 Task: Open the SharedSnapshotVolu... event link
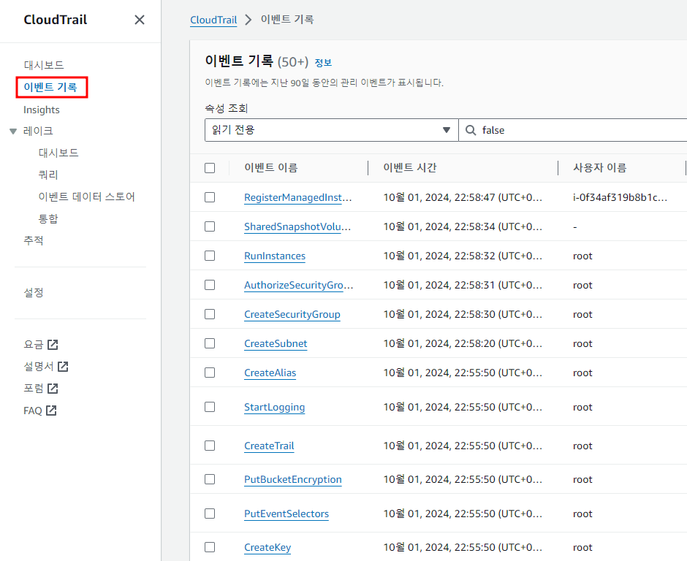297,227
